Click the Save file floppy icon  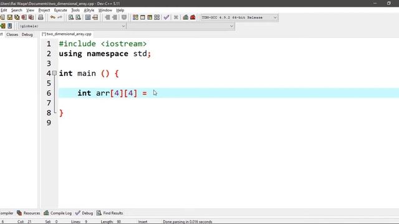10,17
